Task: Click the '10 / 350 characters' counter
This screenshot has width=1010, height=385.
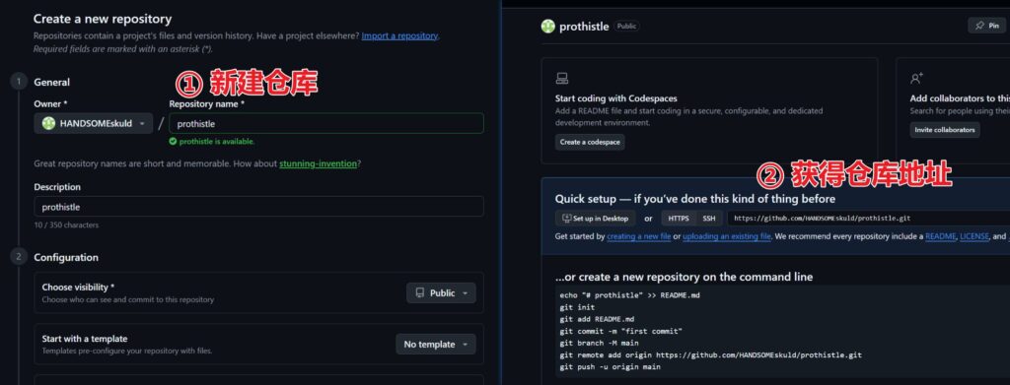Action: tap(66, 225)
